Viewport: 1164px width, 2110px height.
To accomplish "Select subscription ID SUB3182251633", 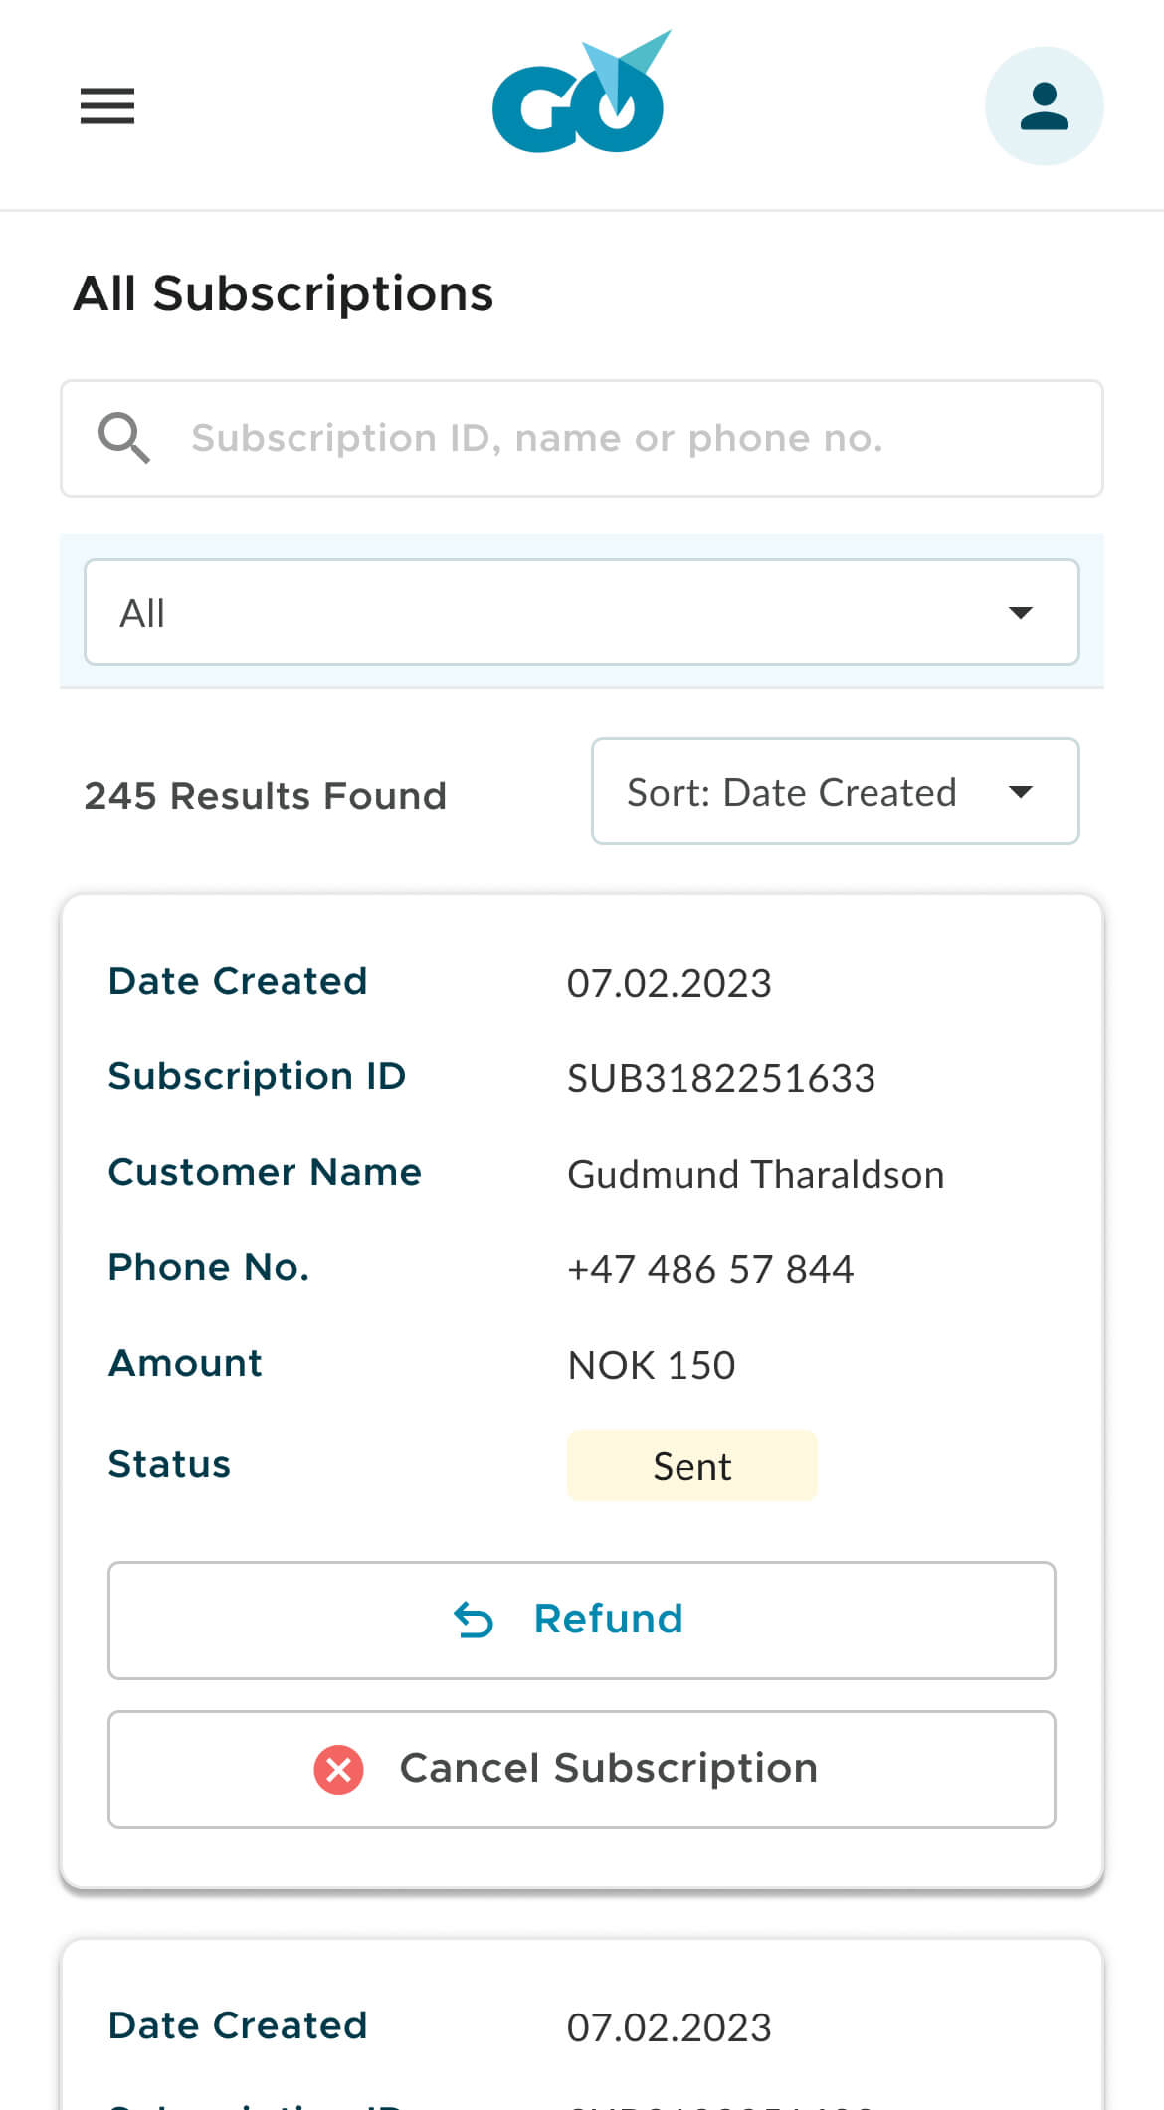I will pos(720,1078).
